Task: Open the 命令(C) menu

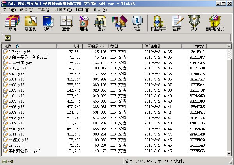Action: click(x=27, y=10)
